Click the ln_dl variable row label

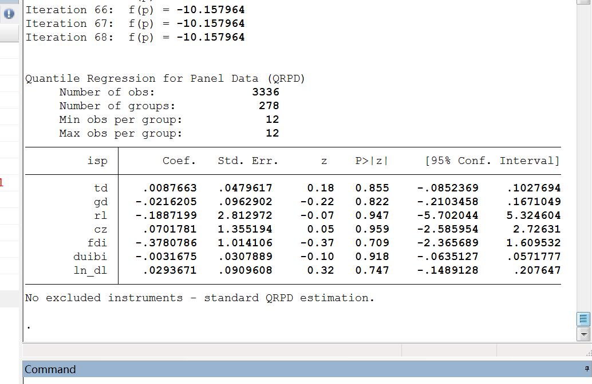(90, 270)
